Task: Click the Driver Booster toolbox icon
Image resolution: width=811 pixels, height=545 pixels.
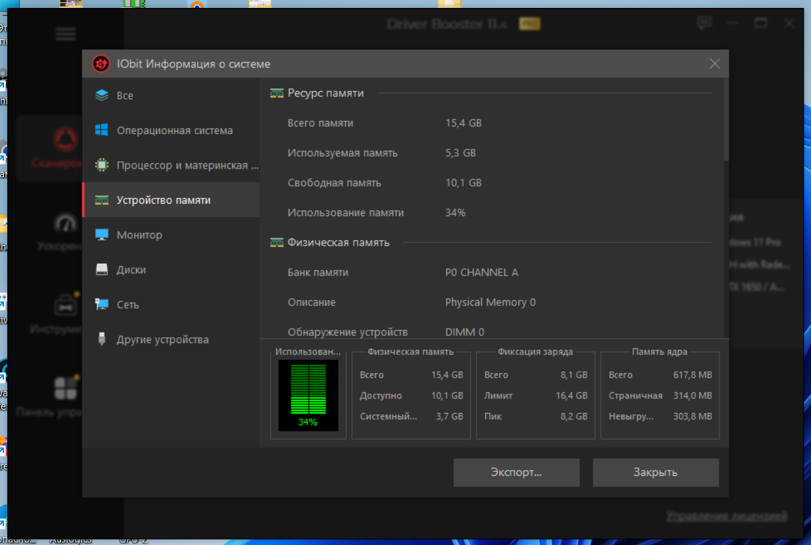Action: tap(66, 305)
